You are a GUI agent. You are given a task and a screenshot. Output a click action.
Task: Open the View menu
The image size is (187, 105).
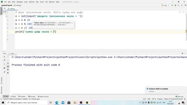(x=14, y=2)
